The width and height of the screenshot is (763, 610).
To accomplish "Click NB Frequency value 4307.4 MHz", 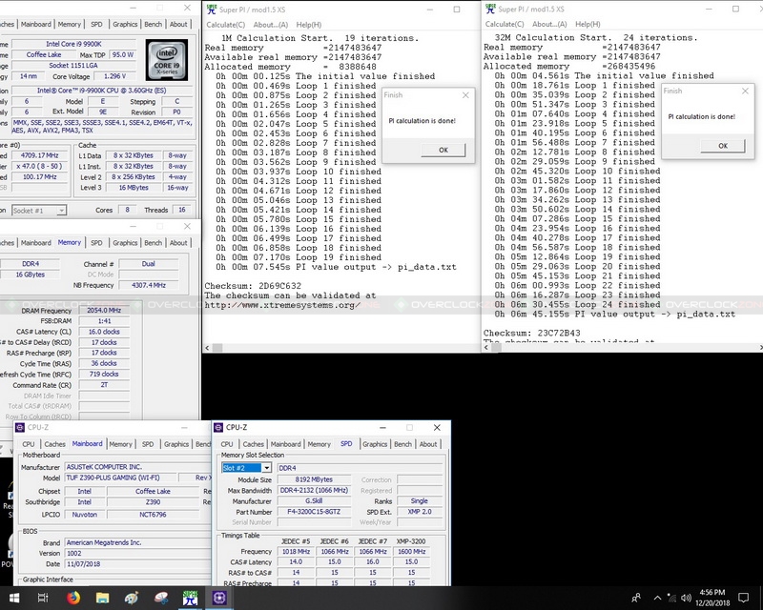I will pos(149,286).
